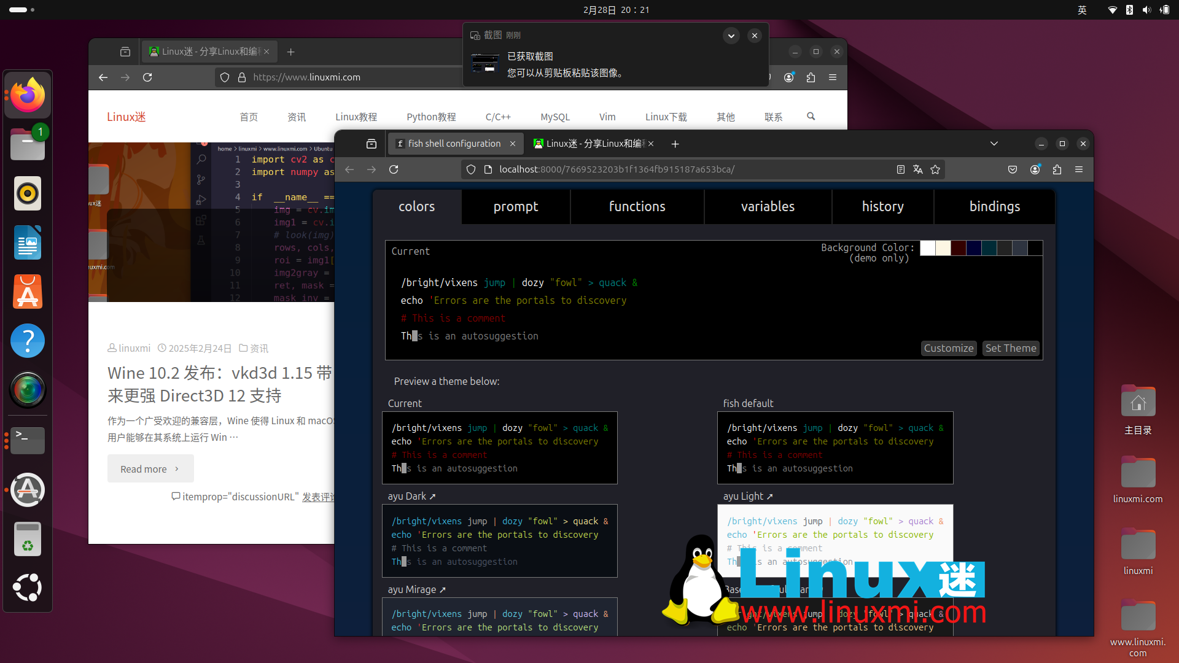1179x663 pixels.
Task: Launch Firefox from the dock
Action: [x=28, y=95]
